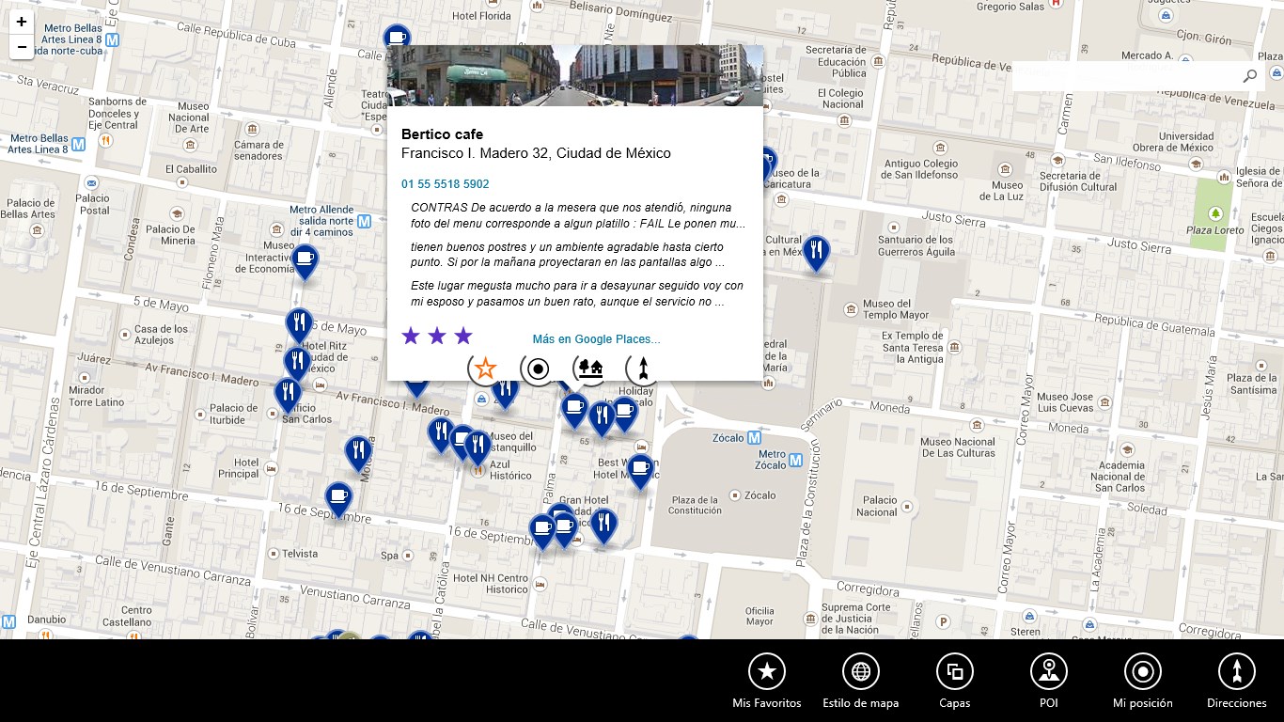Zoom out with the minus button
This screenshot has width=1284, height=722.
(x=22, y=47)
